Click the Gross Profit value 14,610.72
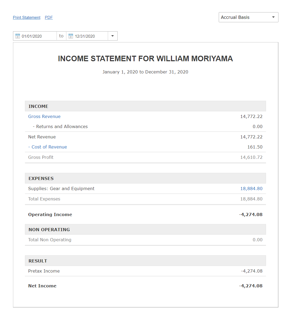This screenshot has width=292, height=320. coord(251,157)
